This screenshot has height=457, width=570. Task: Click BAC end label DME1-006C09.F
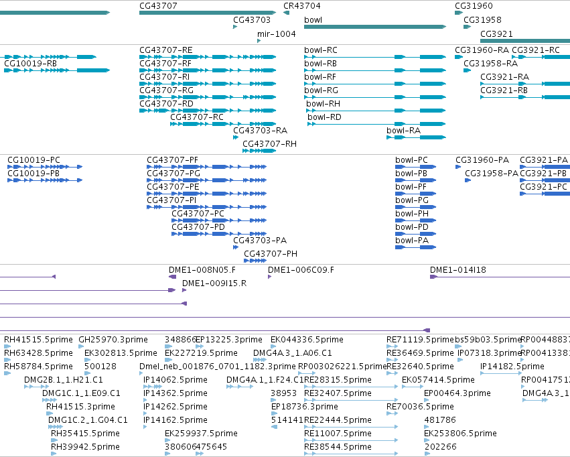click(x=301, y=270)
